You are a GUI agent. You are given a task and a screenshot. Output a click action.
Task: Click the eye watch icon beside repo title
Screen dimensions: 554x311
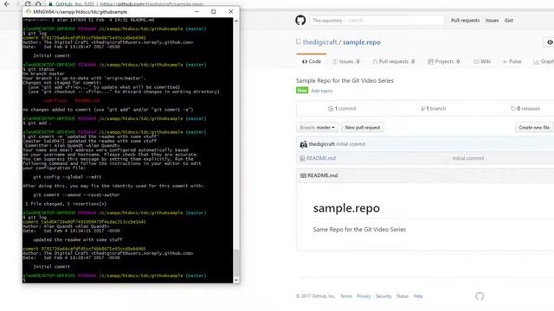tap(550, 42)
